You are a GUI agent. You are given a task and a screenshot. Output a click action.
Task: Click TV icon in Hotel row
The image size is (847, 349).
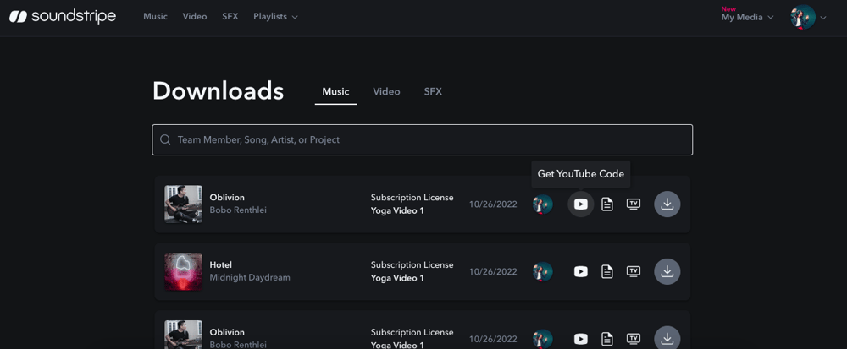(634, 272)
